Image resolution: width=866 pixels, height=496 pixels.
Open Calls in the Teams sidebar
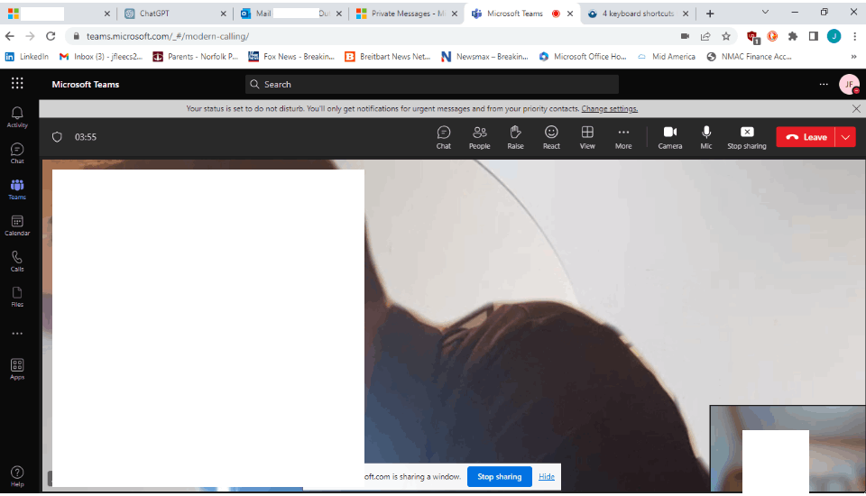[17, 262]
